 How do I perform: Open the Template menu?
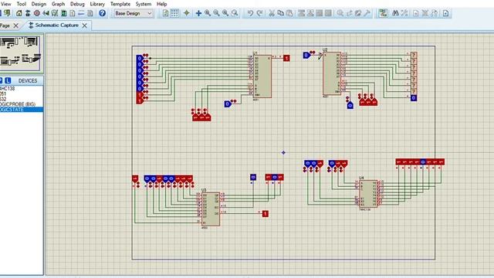(x=120, y=4)
